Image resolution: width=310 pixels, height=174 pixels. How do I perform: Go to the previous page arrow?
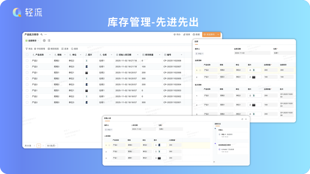click(x=34, y=146)
